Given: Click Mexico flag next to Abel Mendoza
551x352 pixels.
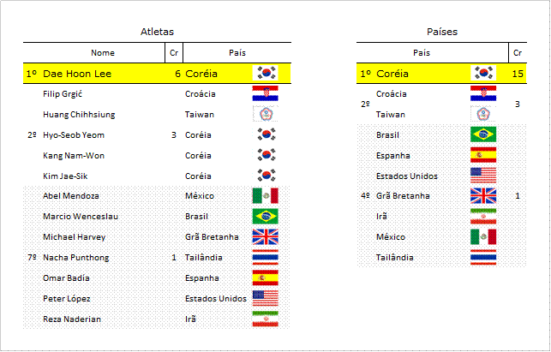Looking at the screenshot, I should [x=265, y=196].
